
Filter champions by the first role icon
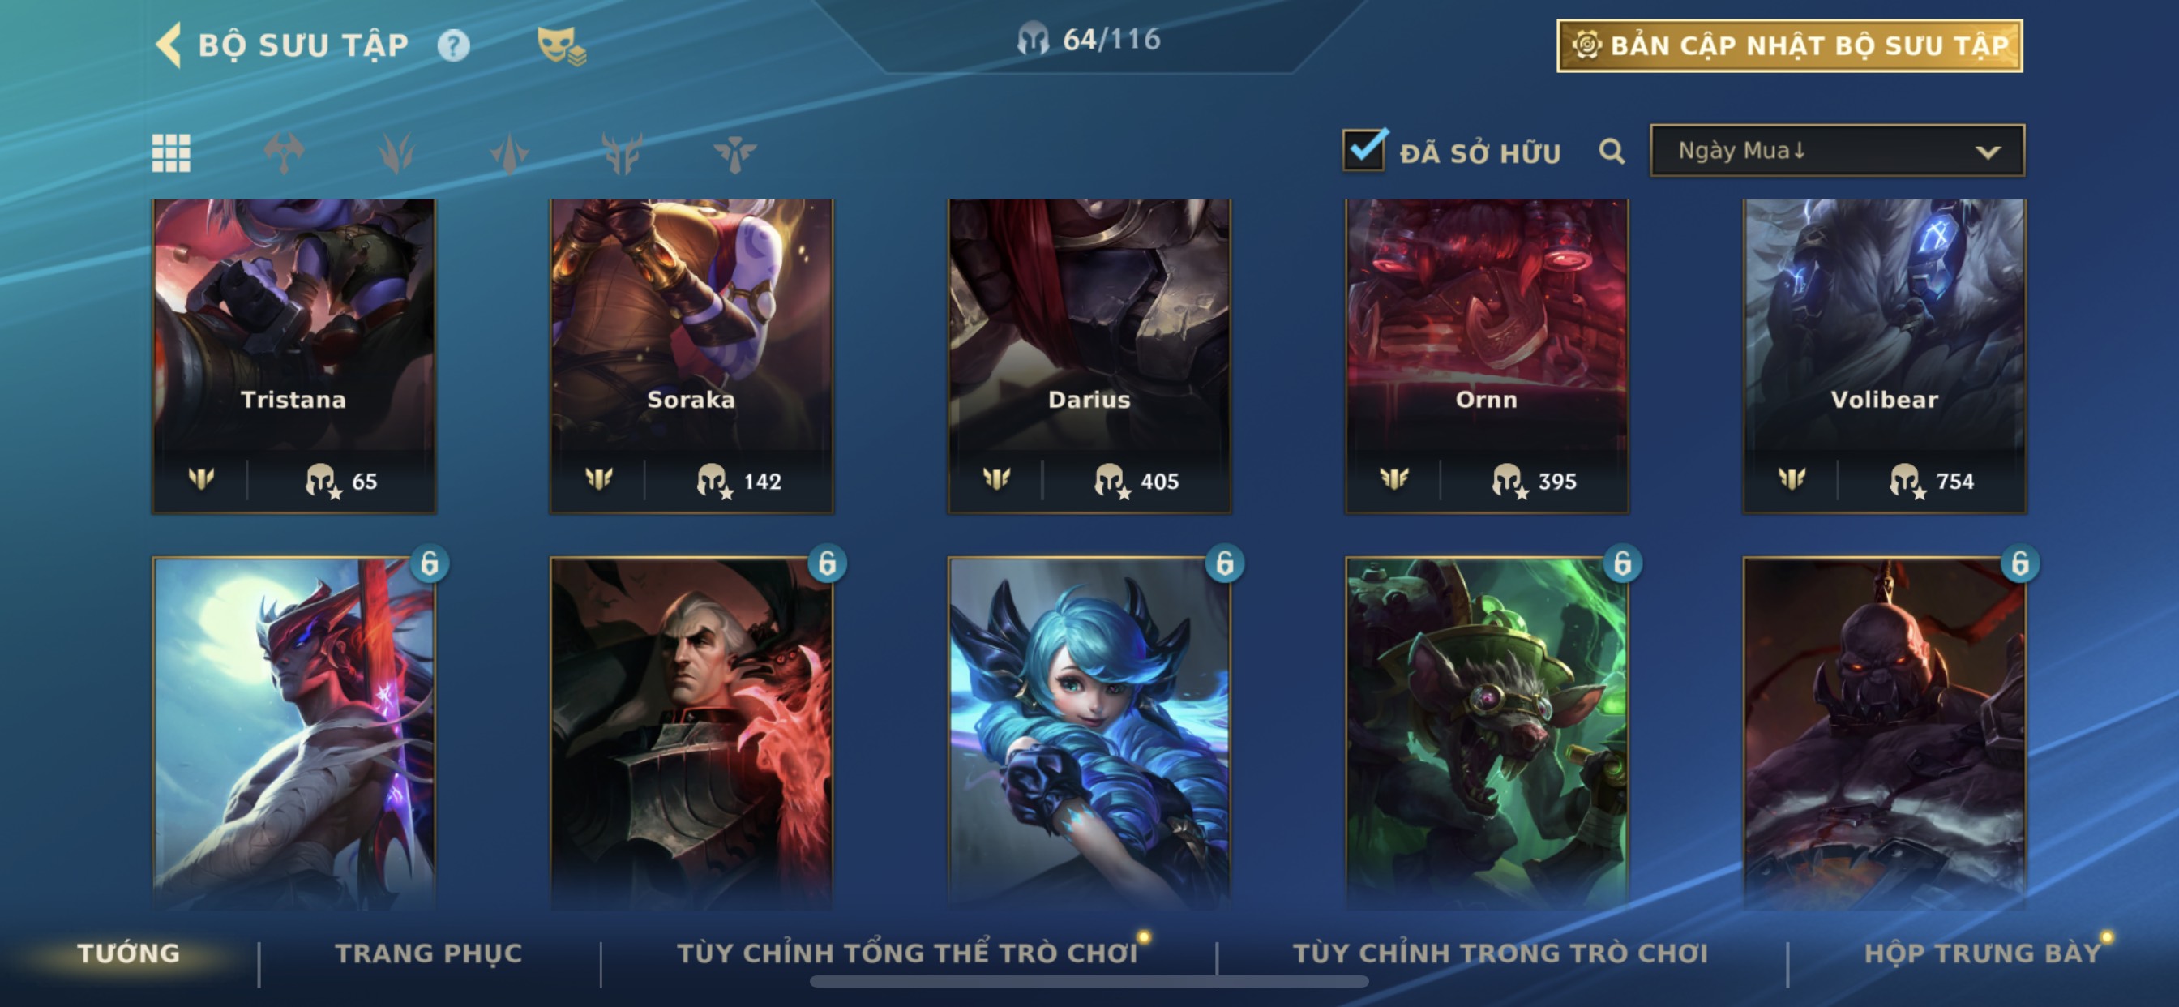coord(284,153)
